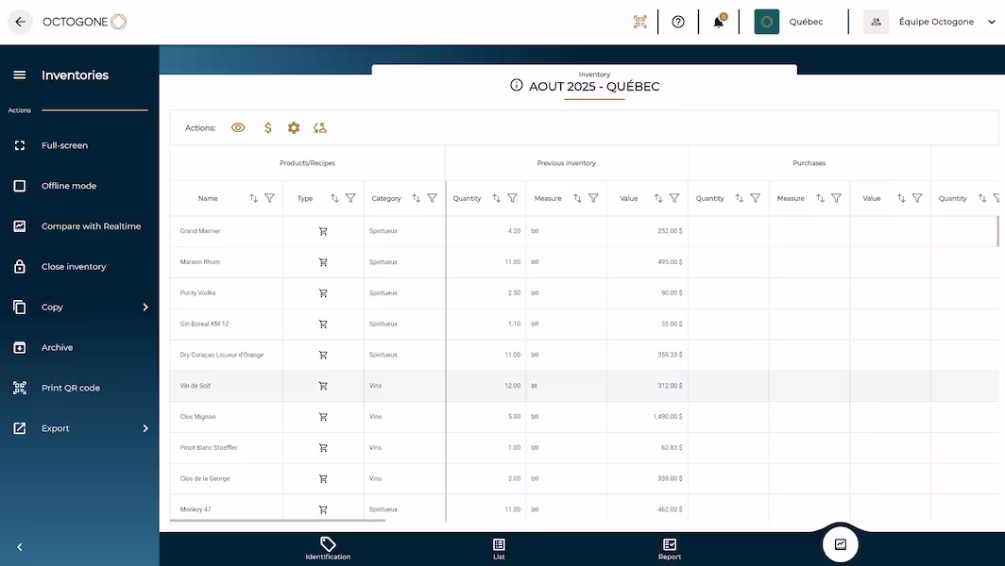This screenshot has height=566, width=1005.
Task: Open the gear settings action icon
Action: point(294,127)
